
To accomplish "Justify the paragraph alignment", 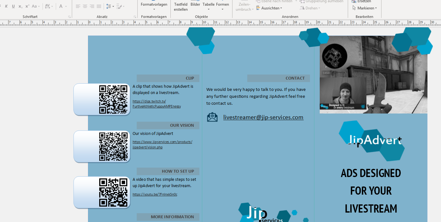I will point(99,6).
